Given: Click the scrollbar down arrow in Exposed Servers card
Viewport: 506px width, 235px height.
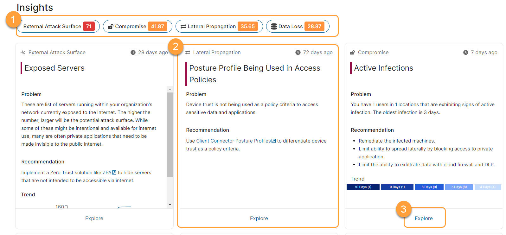Looking at the screenshot, I should [x=170, y=205].
